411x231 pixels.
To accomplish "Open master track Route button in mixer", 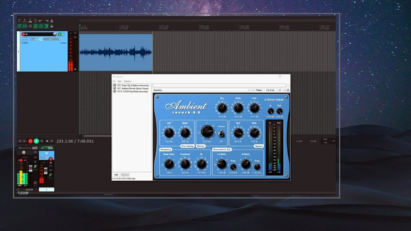I will (x=35, y=167).
